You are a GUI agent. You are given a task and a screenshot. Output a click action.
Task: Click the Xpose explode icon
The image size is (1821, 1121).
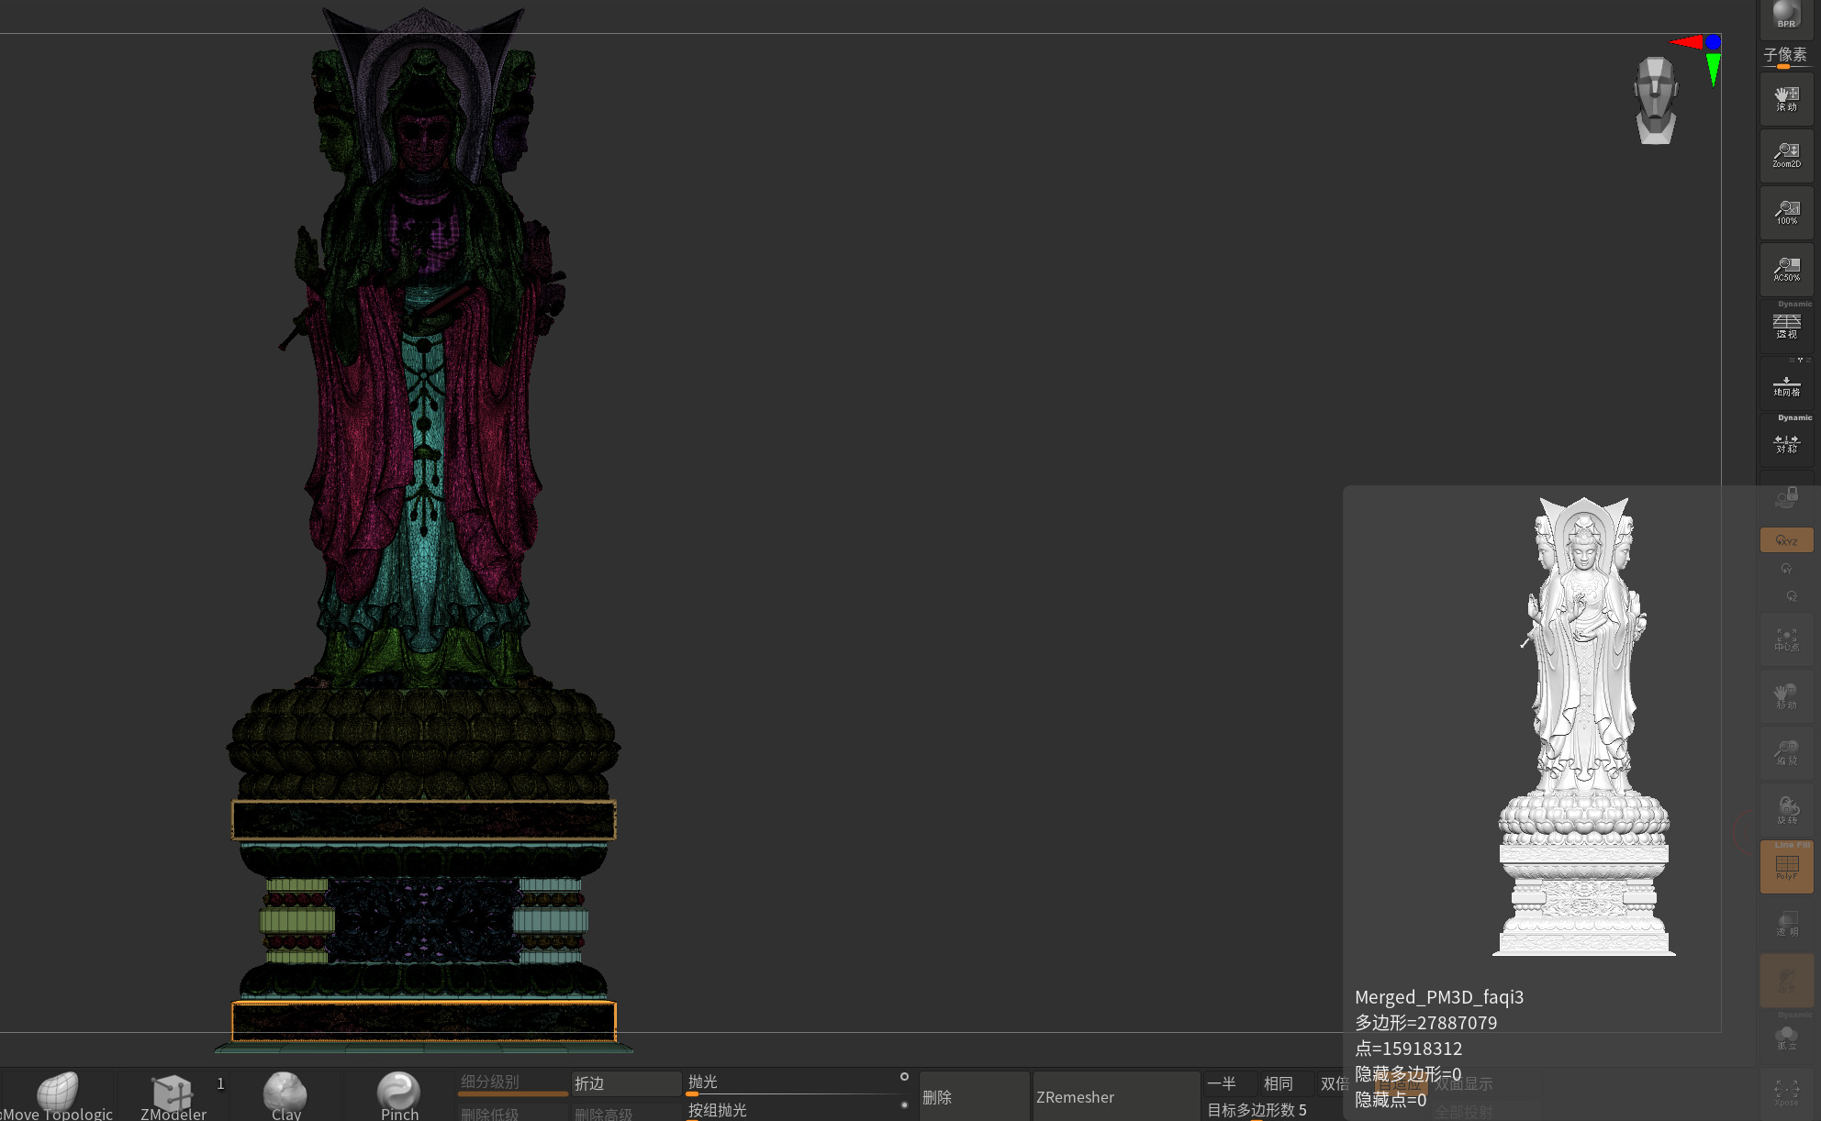1786,1093
